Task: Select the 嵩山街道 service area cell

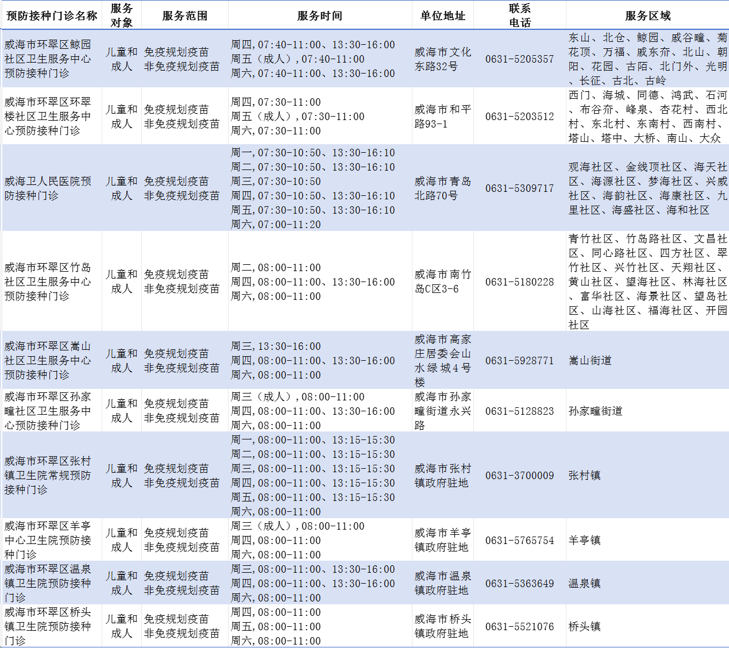Action: tap(647, 360)
